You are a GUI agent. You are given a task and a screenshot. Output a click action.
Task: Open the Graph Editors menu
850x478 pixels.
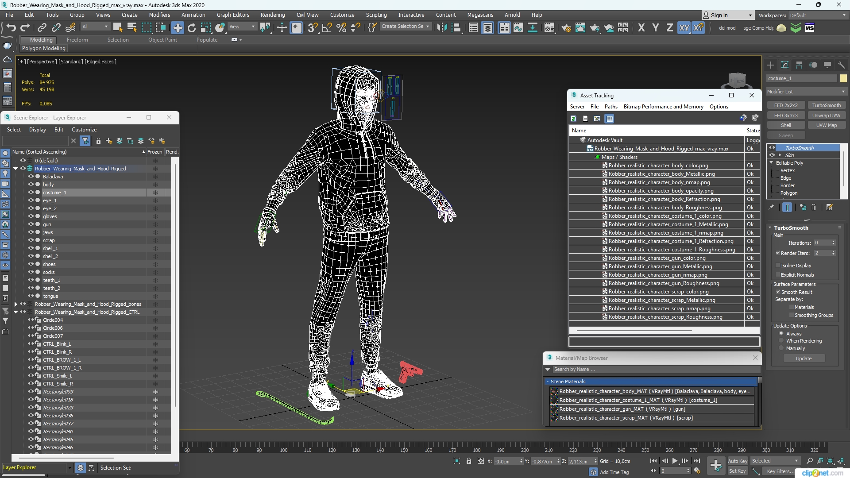(x=233, y=15)
